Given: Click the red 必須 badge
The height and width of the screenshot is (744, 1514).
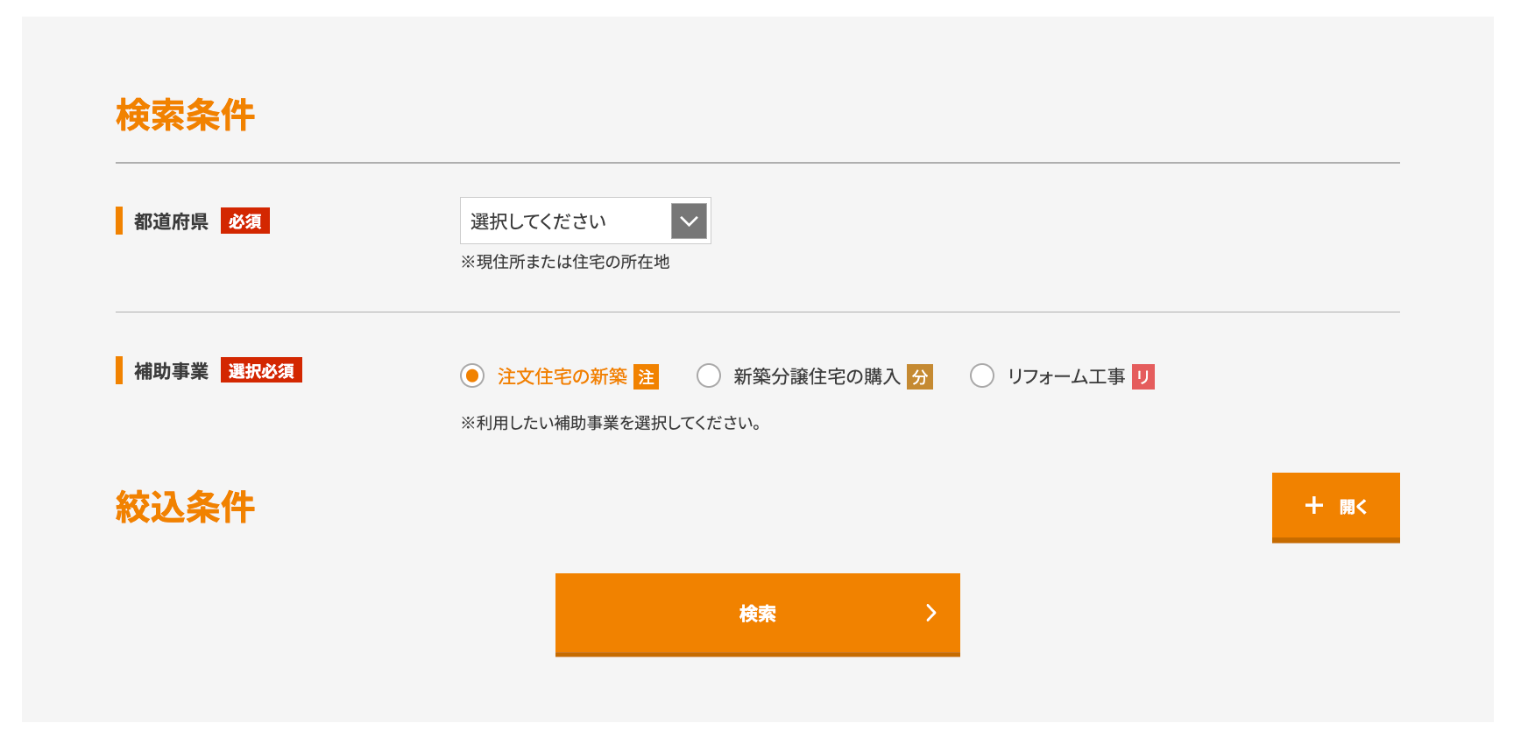Looking at the screenshot, I should [245, 221].
